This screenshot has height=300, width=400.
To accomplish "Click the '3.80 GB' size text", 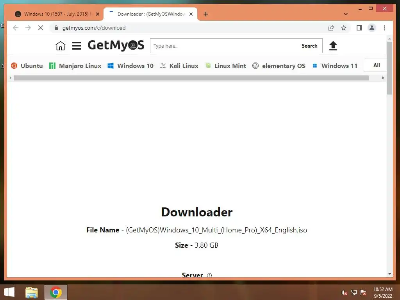I will click(206, 245).
